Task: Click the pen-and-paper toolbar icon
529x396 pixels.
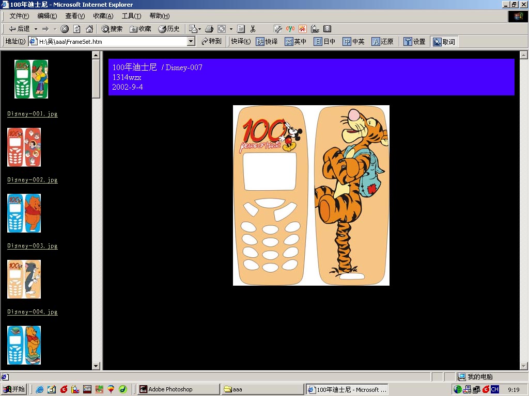Action: point(277,29)
